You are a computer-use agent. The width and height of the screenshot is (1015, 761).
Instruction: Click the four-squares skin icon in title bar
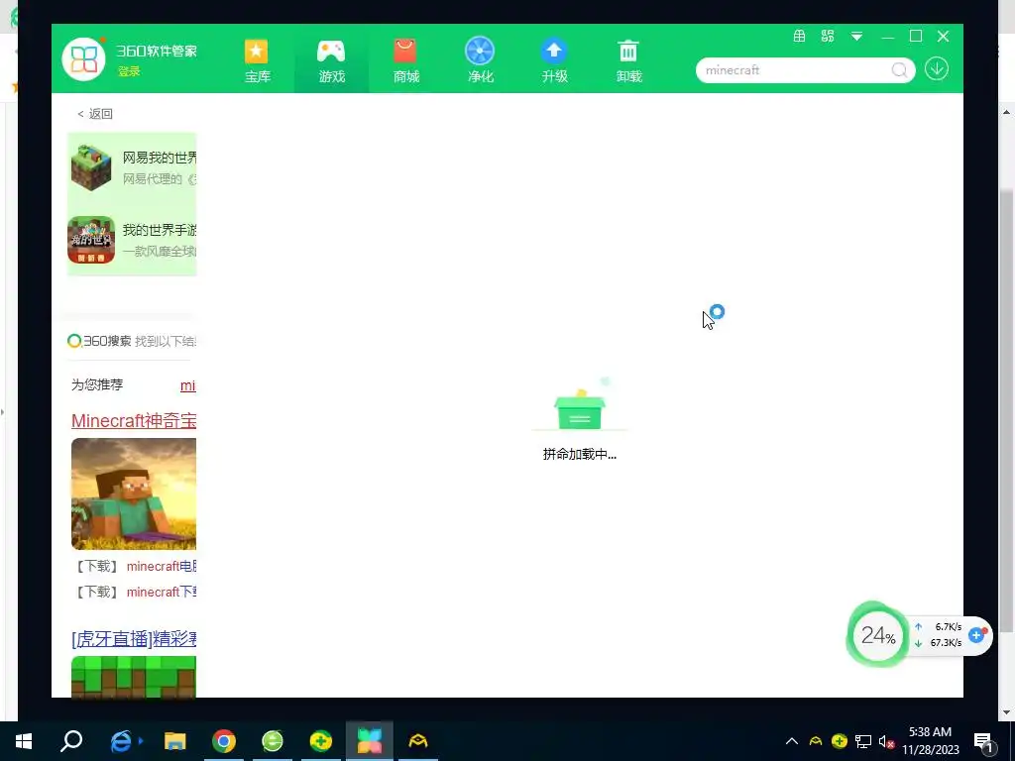click(x=828, y=37)
